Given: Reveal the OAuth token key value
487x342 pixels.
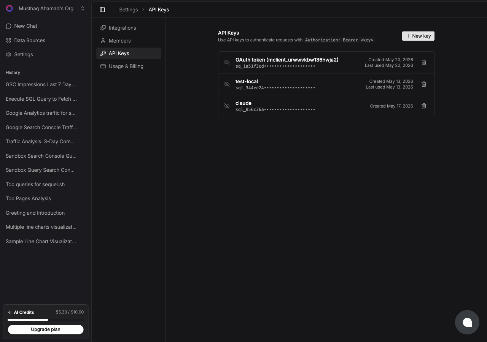Looking at the screenshot, I should click(x=227, y=62).
